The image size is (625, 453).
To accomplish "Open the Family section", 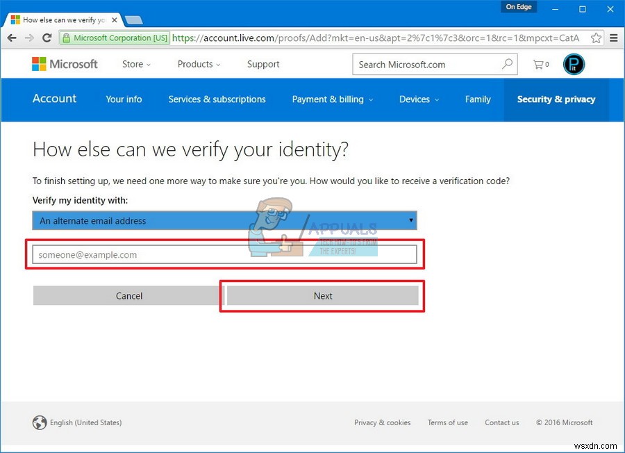I will coord(478,99).
